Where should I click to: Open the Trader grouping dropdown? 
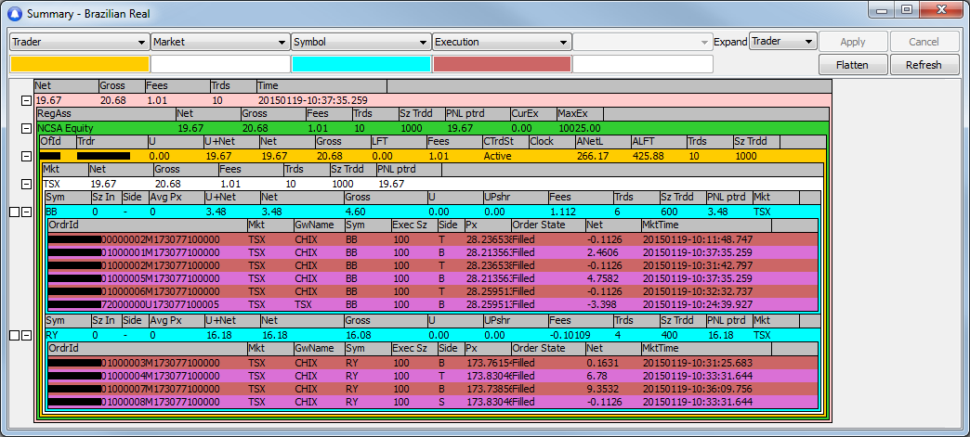coord(142,43)
